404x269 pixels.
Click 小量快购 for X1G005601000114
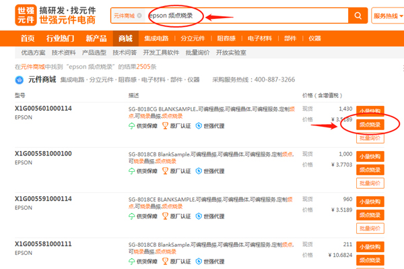[370, 111]
